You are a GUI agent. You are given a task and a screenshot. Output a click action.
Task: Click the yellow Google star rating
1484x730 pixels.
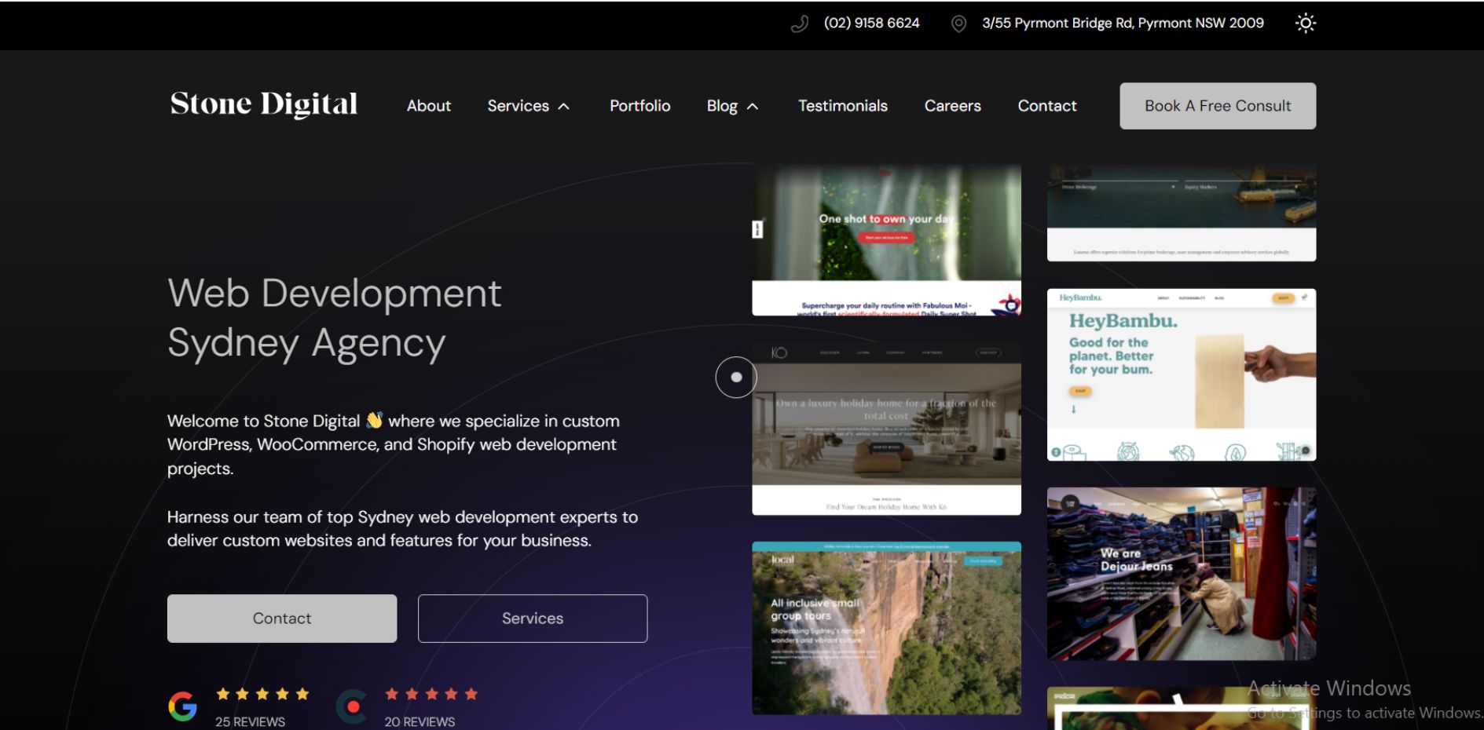(262, 694)
